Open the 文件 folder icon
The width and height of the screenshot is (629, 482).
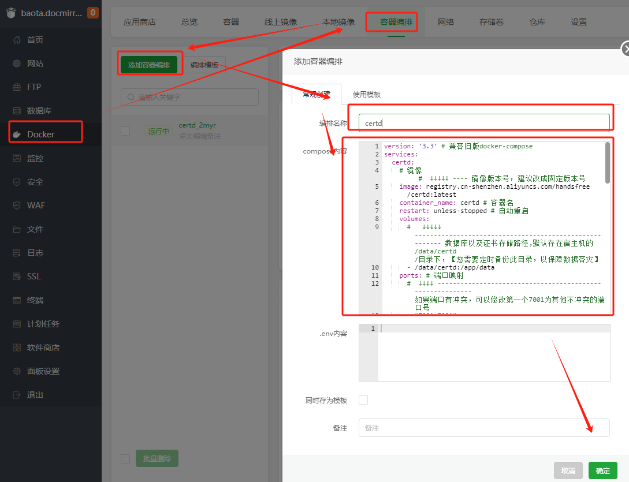pyautogui.click(x=17, y=229)
